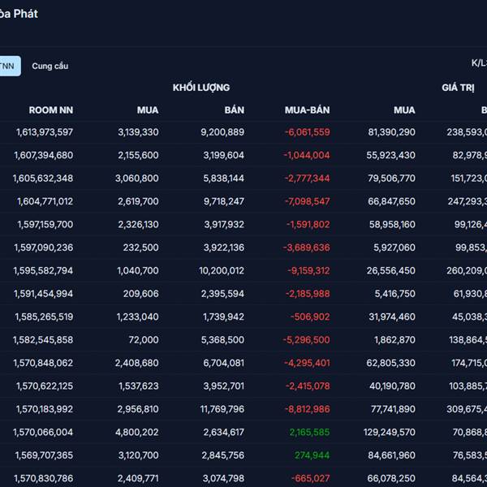
Task: Select buy volume 209,606
Action: tap(141, 294)
